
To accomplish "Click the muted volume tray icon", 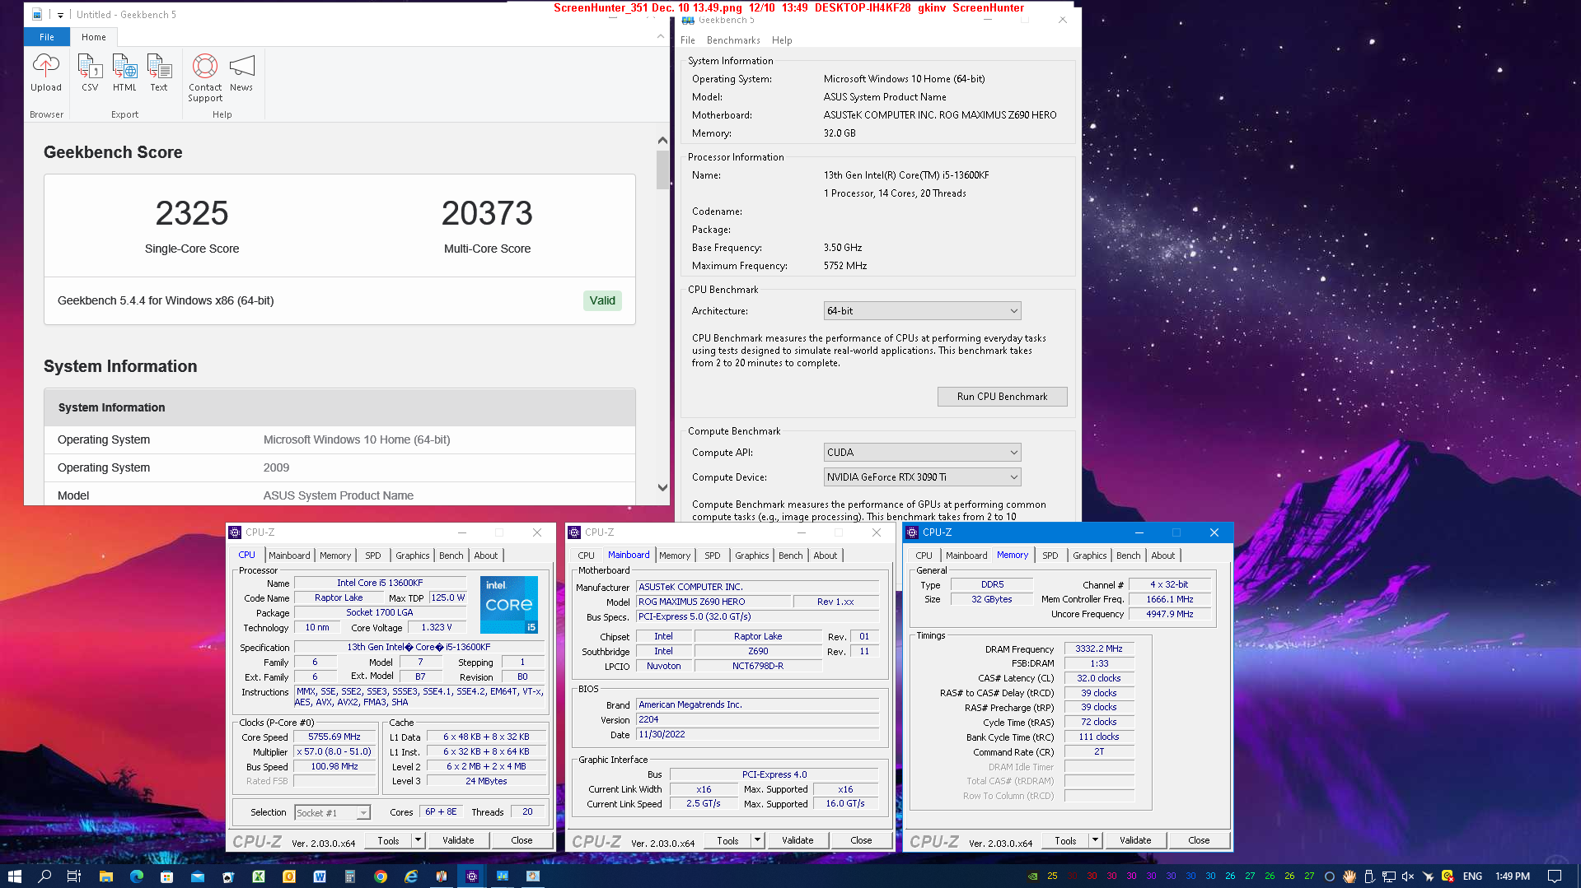I will tap(1408, 876).
